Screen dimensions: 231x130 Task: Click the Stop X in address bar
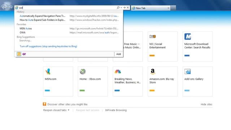pyautogui.click(x=128, y=8)
